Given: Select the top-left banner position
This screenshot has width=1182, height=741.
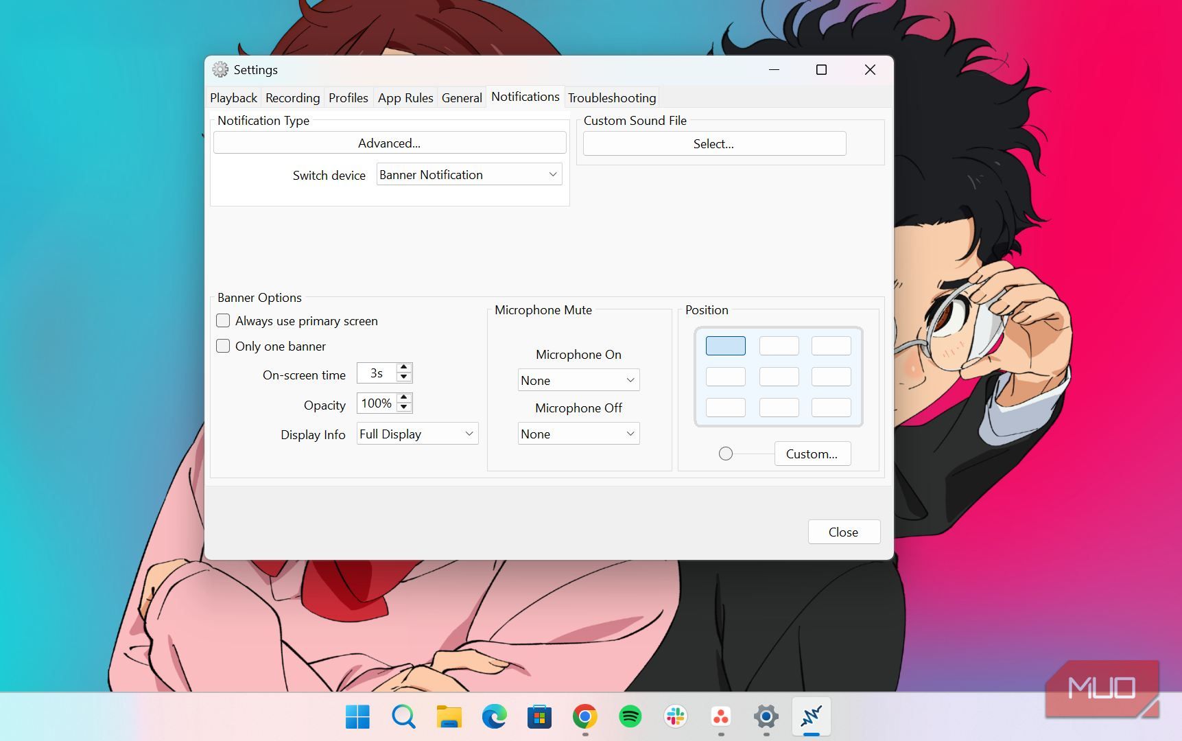Looking at the screenshot, I should (726, 346).
